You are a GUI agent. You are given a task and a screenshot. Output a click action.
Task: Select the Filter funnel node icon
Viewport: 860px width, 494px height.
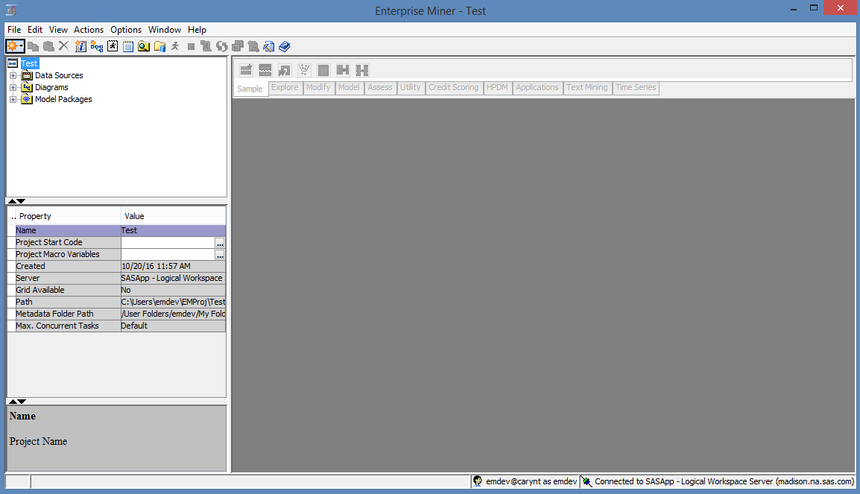[304, 70]
